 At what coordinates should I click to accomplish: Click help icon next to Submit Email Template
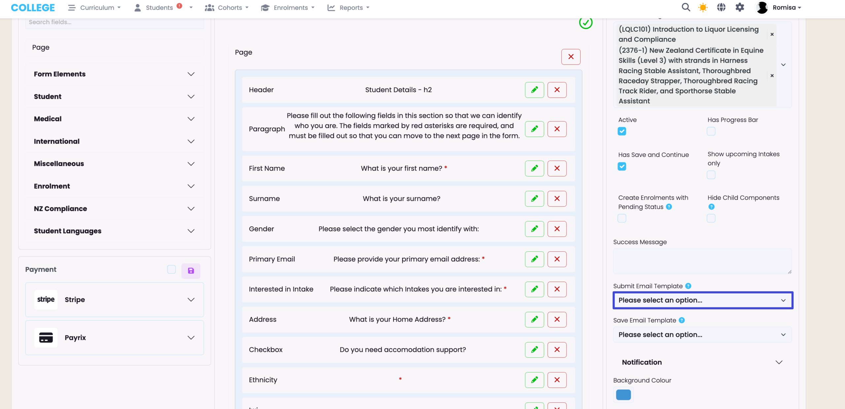click(688, 286)
